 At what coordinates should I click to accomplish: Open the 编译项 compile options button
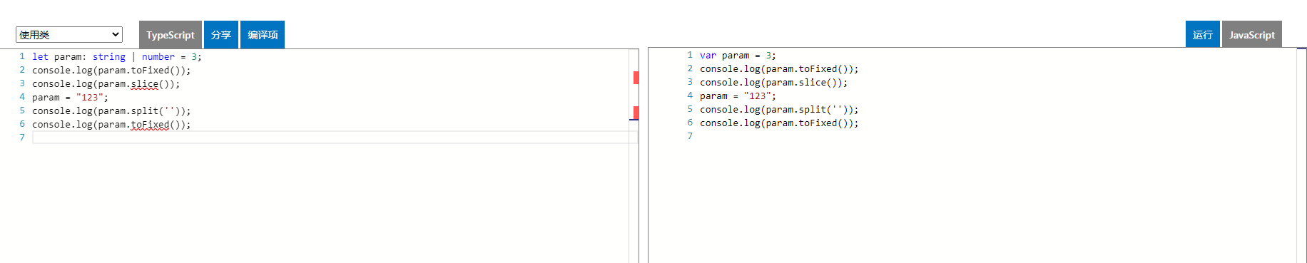[x=263, y=35]
